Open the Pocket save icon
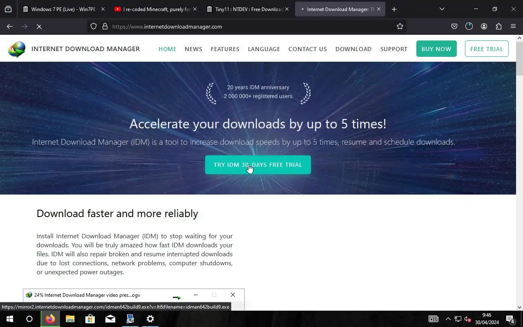The width and height of the screenshot is (523, 327). [454, 27]
